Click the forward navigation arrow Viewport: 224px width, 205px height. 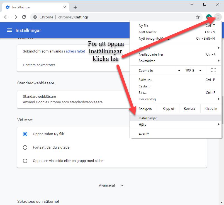click(x=15, y=17)
